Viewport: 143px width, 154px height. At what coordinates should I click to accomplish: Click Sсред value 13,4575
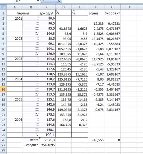[96, 39]
